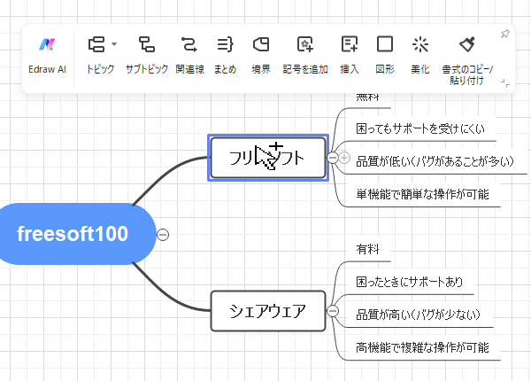This screenshot has width=531, height=381.
Task: Add a new topic with トピック icon
Action: coord(96,44)
